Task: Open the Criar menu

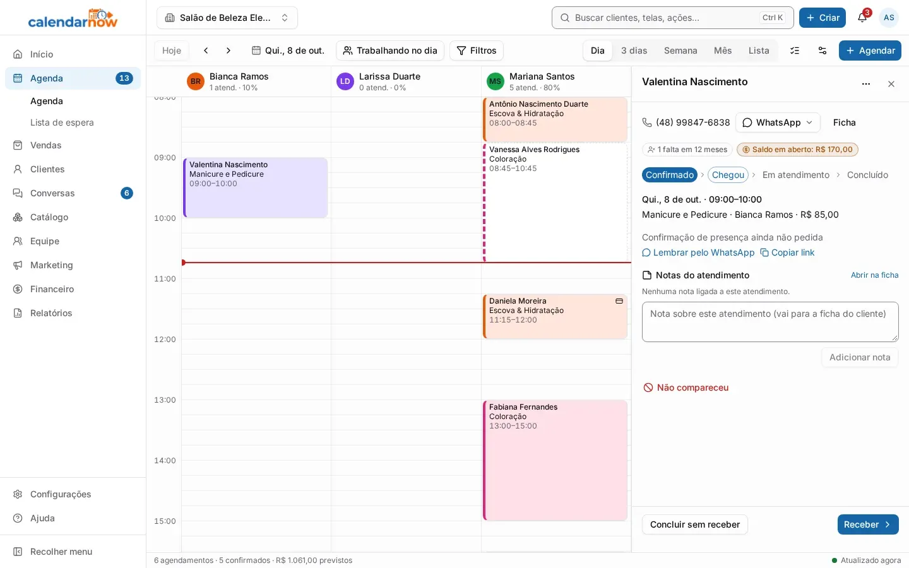Action: (x=823, y=18)
